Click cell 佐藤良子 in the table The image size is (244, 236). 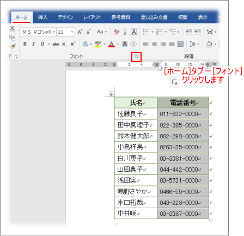click(136, 114)
